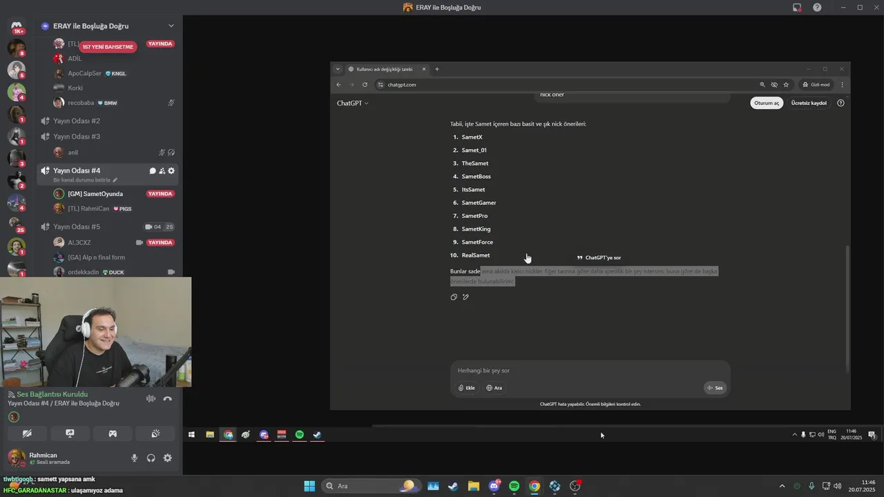Open the Chrome tab search dropdown in stream
884x497 pixels.
[x=338, y=69]
